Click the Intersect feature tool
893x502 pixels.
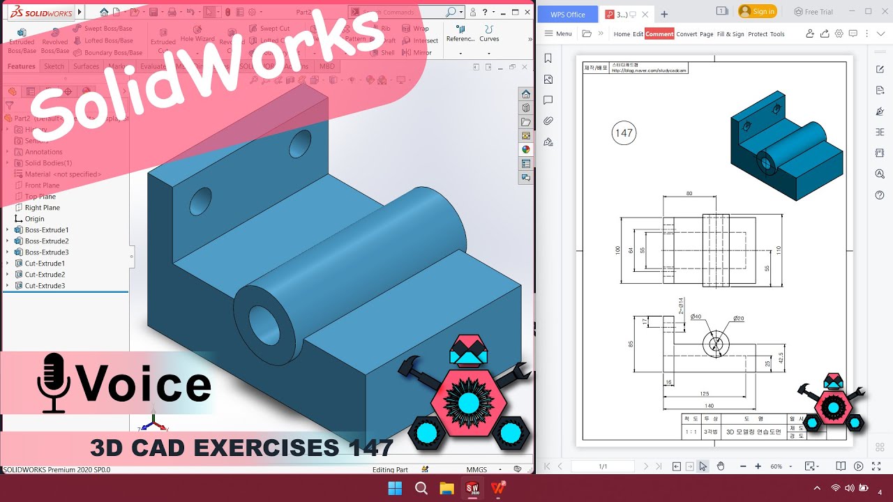click(x=421, y=40)
